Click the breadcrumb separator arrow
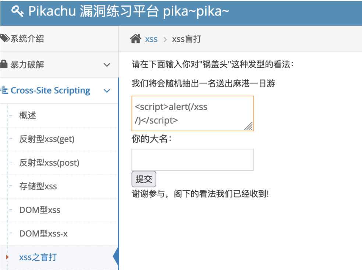The width and height of the screenshot is (362, 270). click(x=165, y=39)
